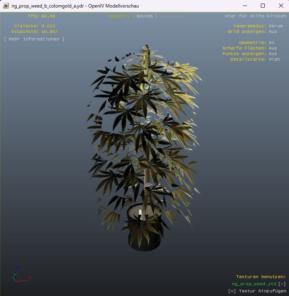Toggle 'Punkte anzeigen' setting Aus
This screenshot has width=289, height=296.
click(273, 53)
